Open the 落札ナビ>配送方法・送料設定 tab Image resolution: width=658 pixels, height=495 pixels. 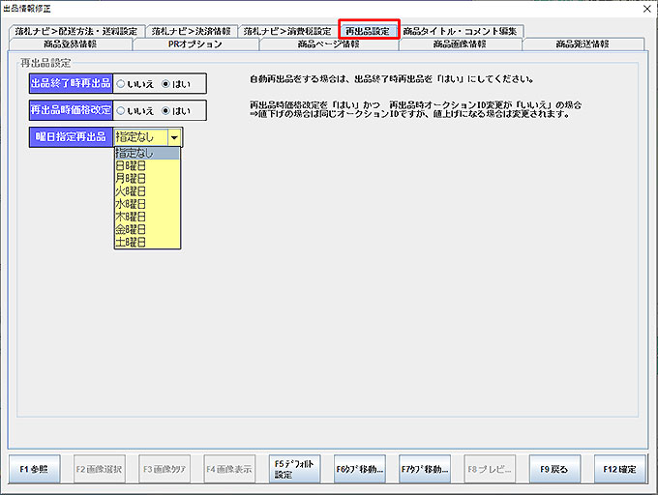click(x=75, y=32)
